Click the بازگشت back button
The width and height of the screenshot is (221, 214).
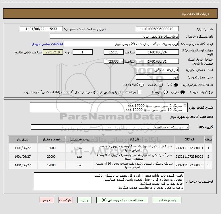point(66,200)
